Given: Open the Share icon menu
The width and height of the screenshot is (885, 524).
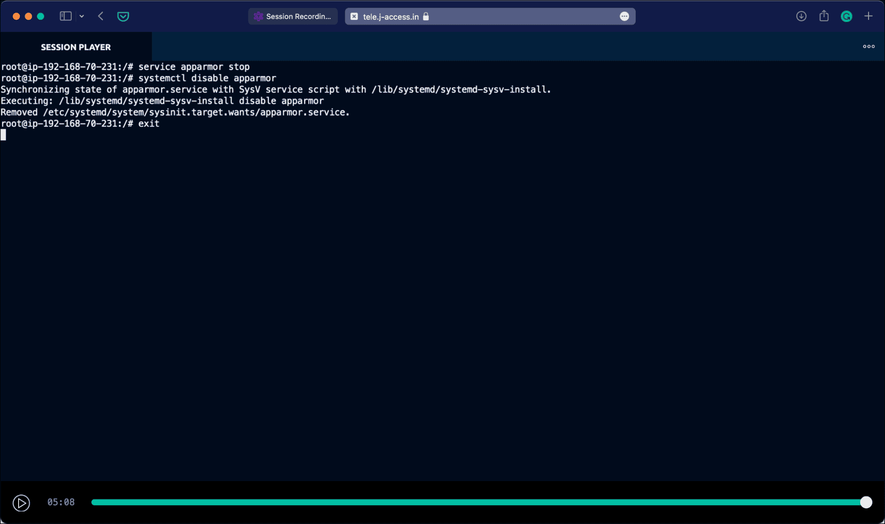Looking at the screenshot, I should tap(824, 16).
